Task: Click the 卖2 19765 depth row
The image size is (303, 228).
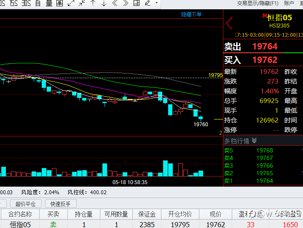Action: pos(263,173)
